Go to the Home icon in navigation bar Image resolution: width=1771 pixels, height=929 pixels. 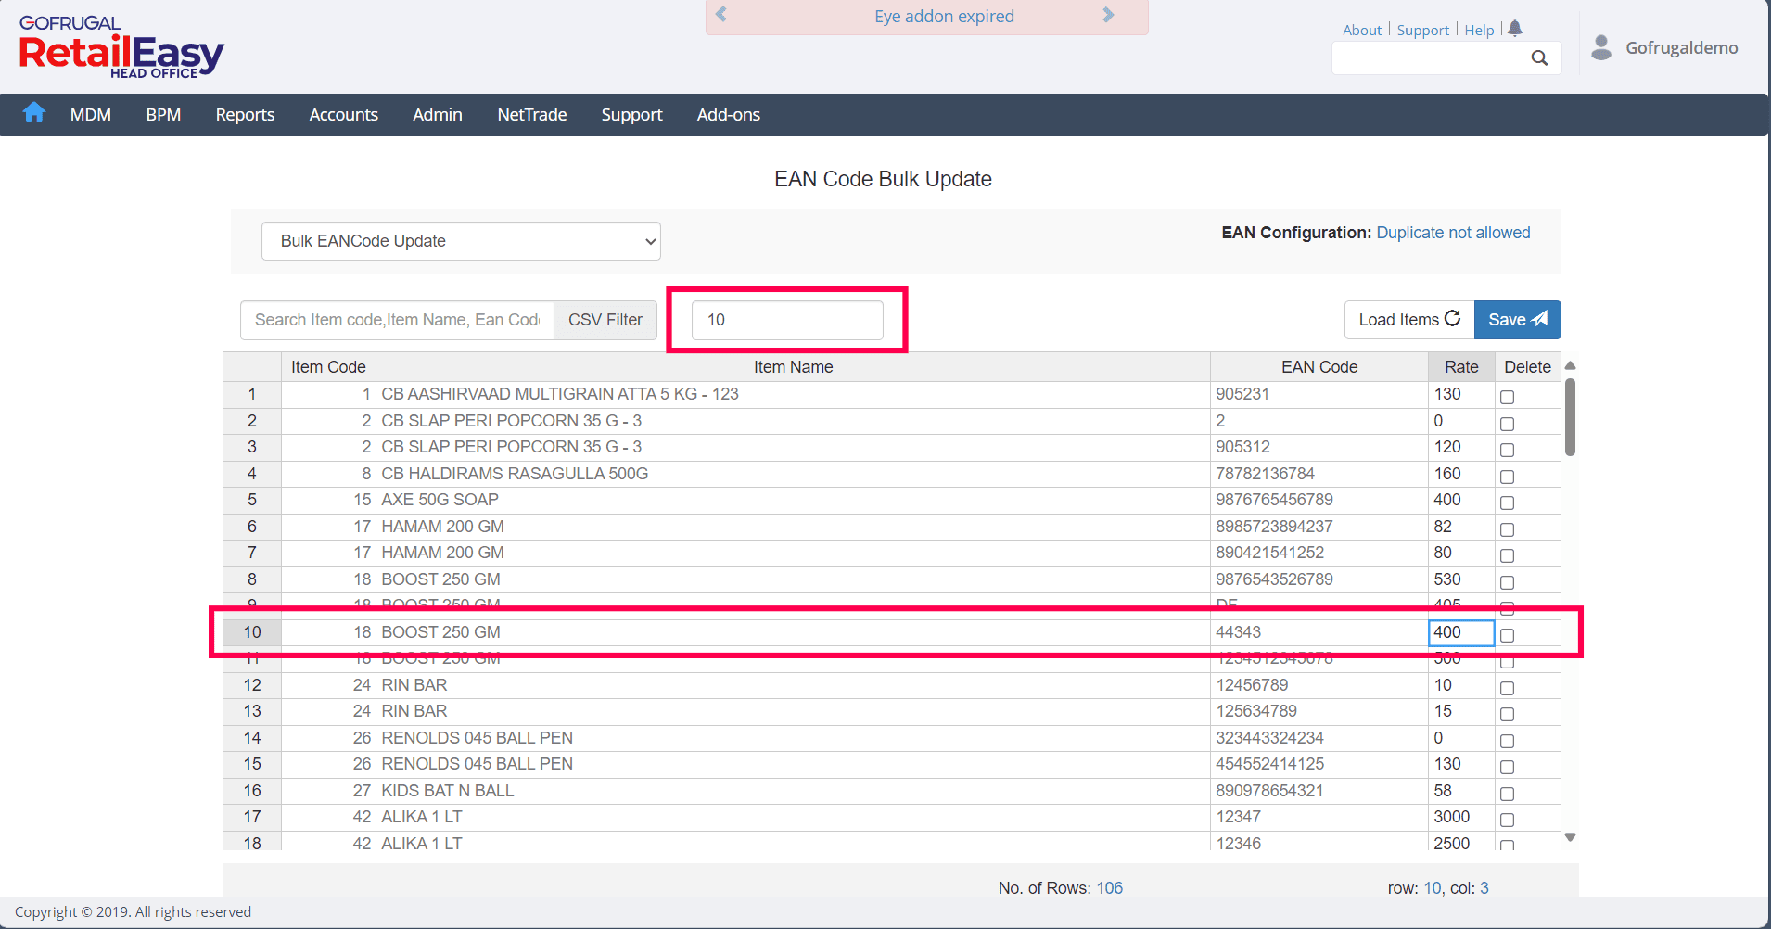34,113
